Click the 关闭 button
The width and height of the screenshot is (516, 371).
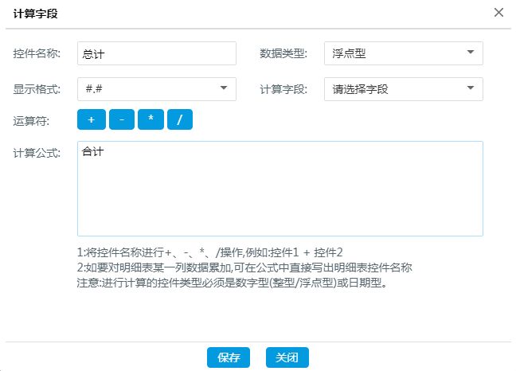coord(287,357)
